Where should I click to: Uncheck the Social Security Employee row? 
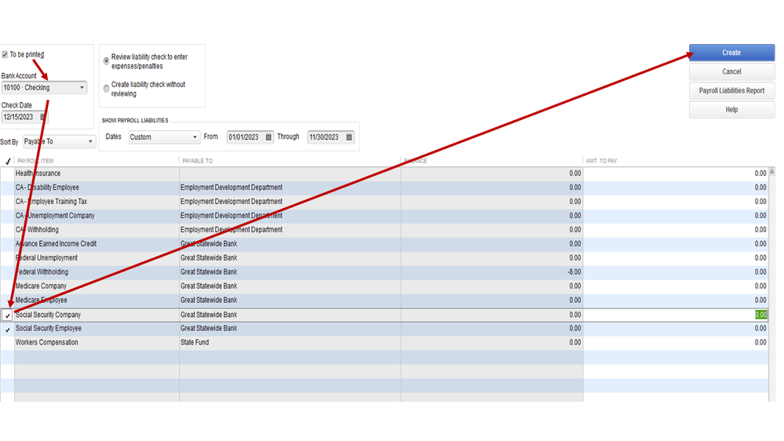(8, 330)
